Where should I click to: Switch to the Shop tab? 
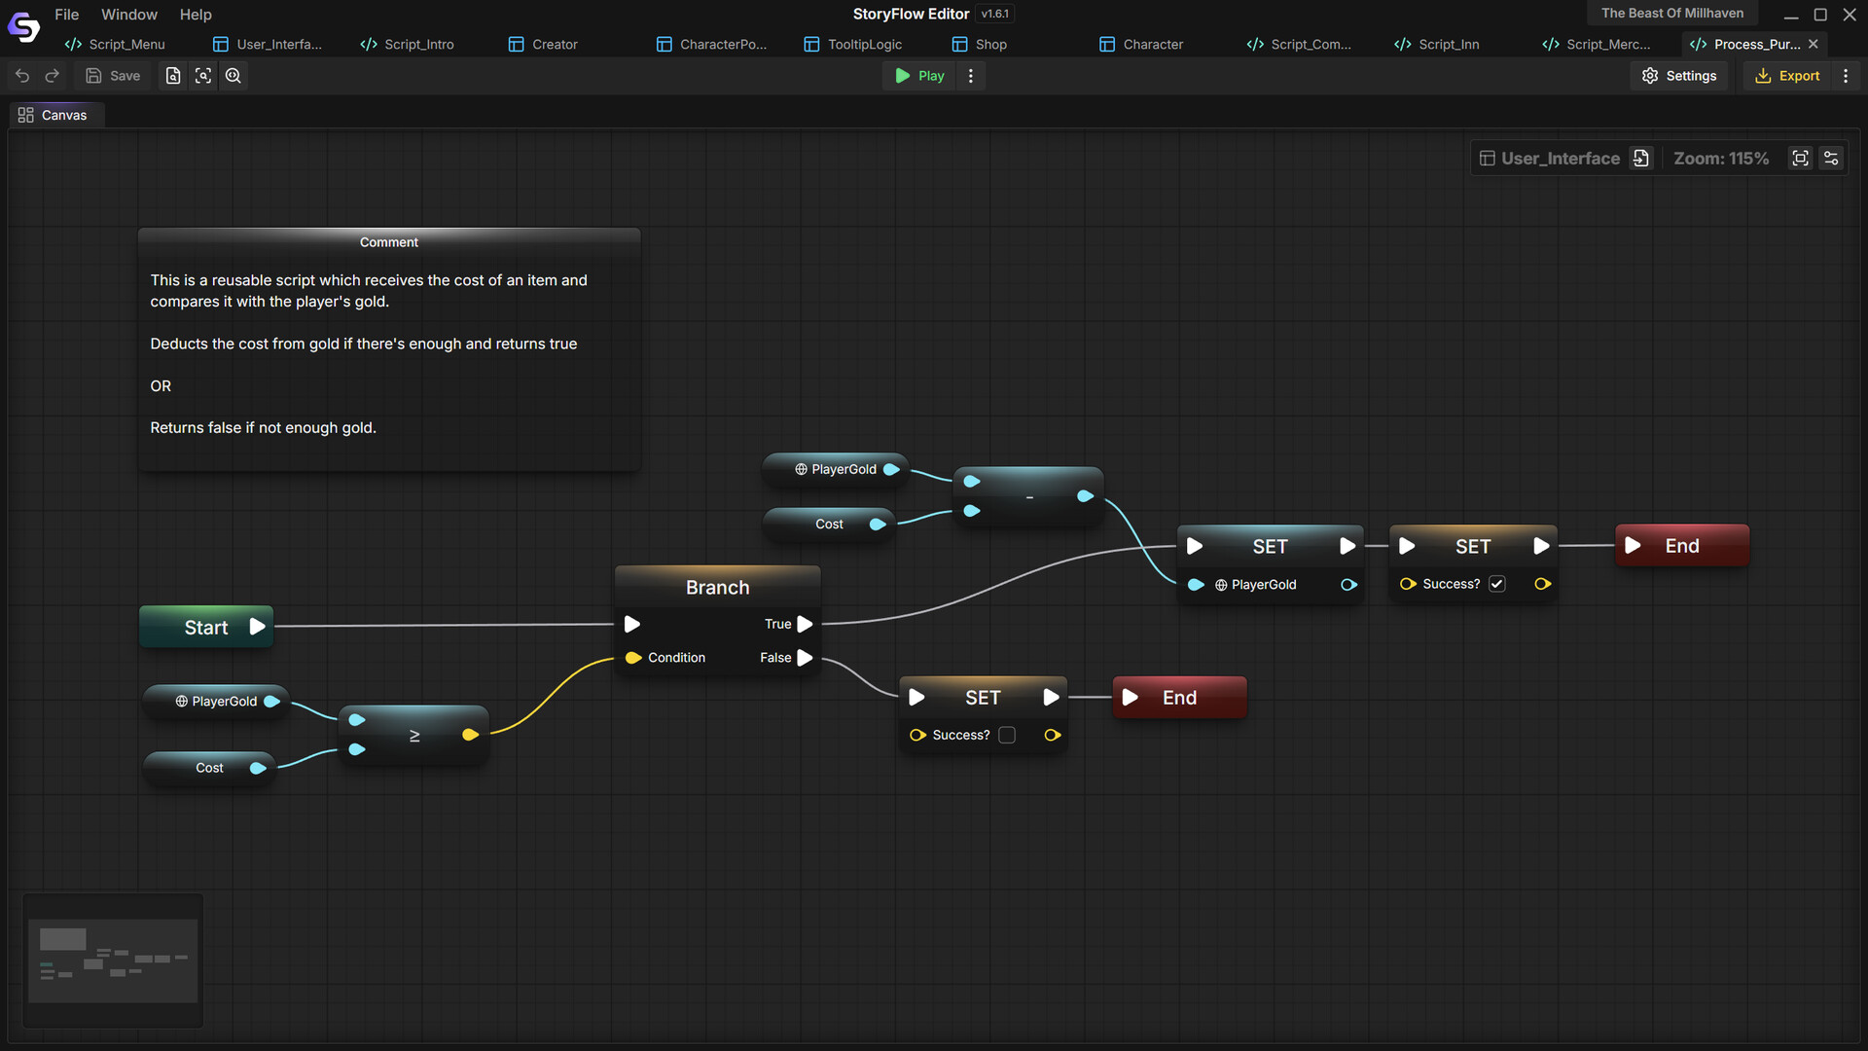pos(980,44)
